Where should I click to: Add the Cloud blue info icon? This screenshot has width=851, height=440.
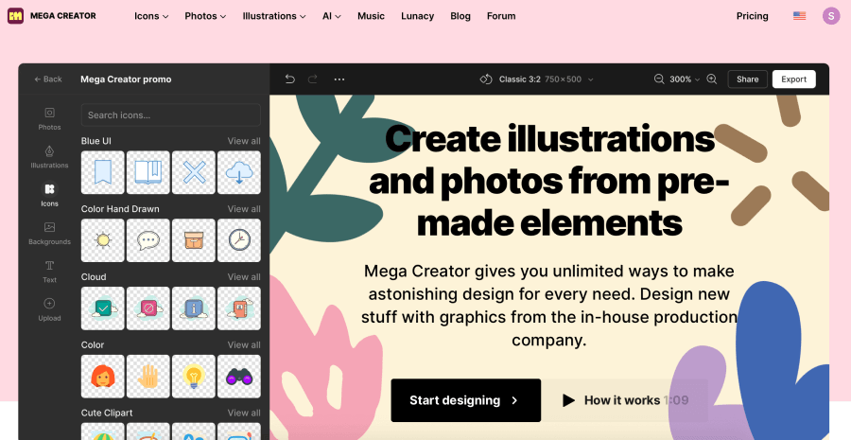(194, 308)
